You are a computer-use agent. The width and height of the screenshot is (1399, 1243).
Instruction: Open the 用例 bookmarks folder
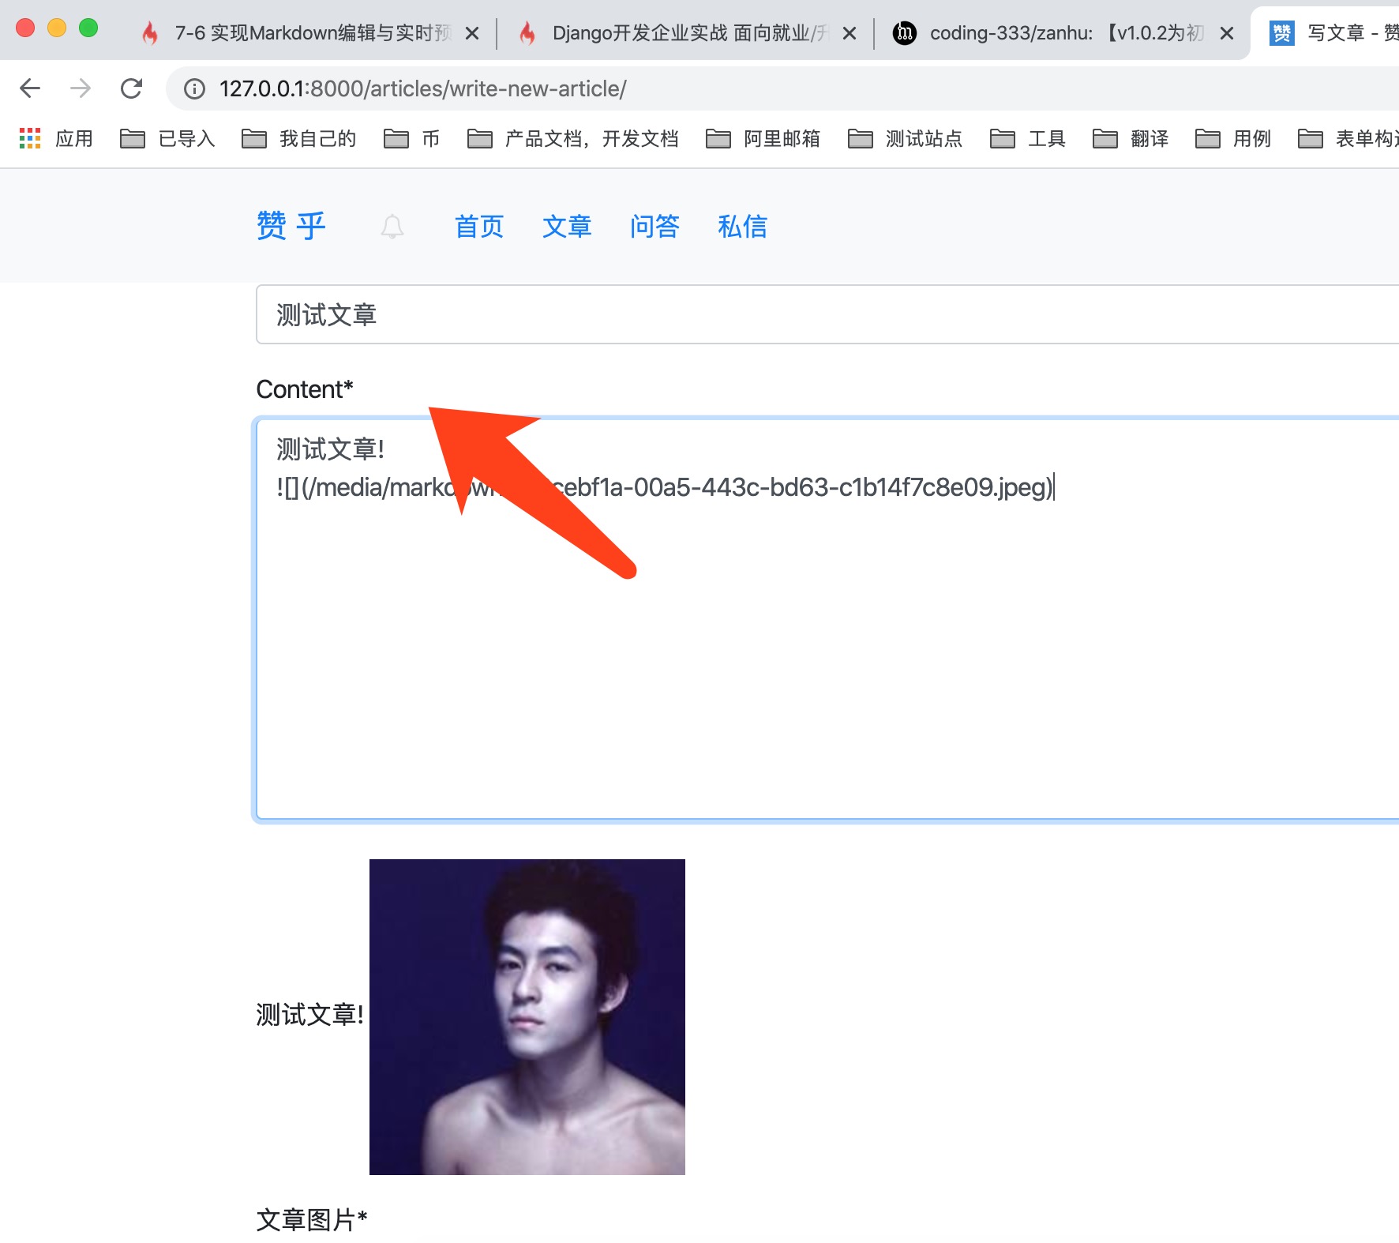(x=1233, y=139)
